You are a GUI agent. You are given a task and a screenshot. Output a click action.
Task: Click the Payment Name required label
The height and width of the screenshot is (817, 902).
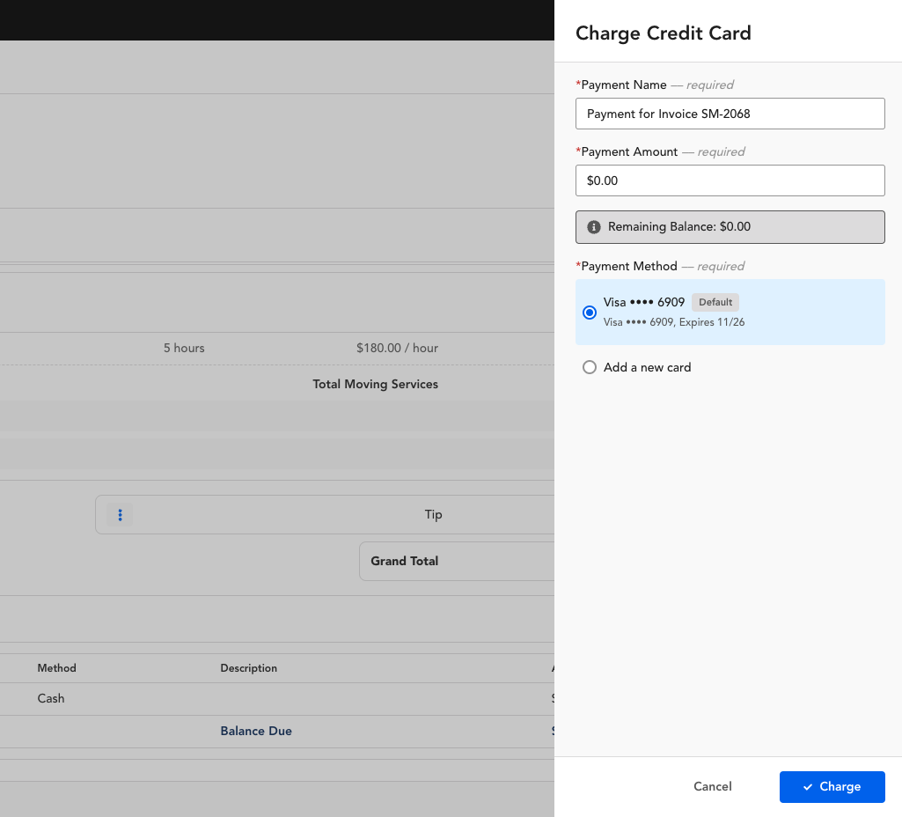tap(655, 85)
